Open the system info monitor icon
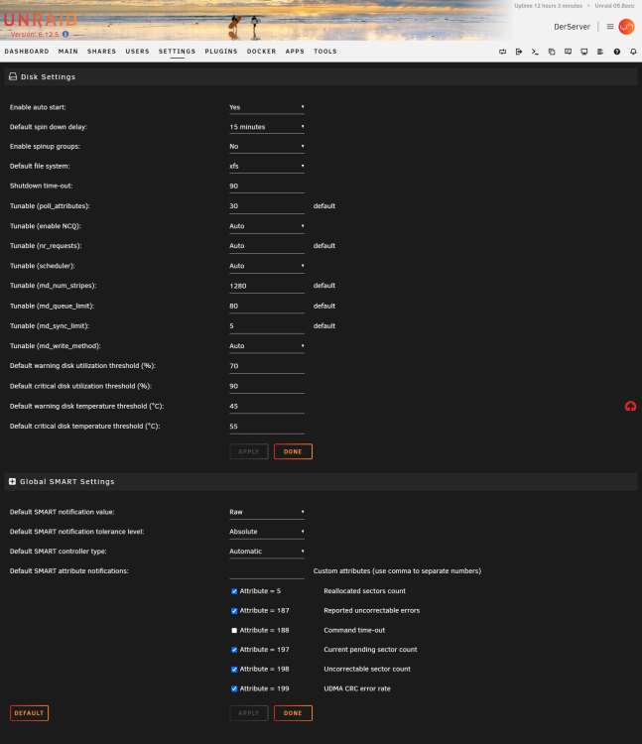642x744 pixels. coord(584,52)
